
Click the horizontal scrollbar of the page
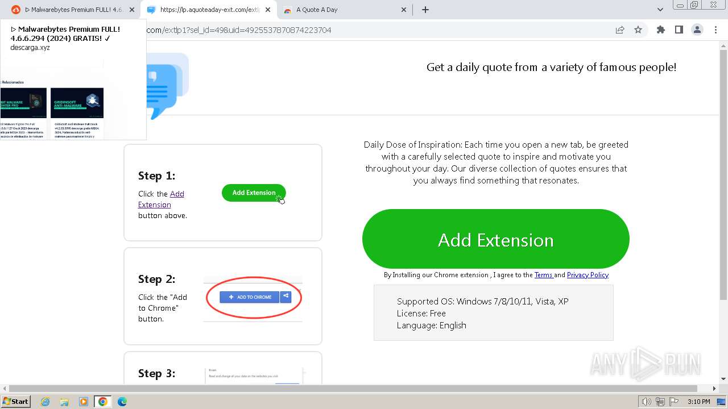point(353,389)
